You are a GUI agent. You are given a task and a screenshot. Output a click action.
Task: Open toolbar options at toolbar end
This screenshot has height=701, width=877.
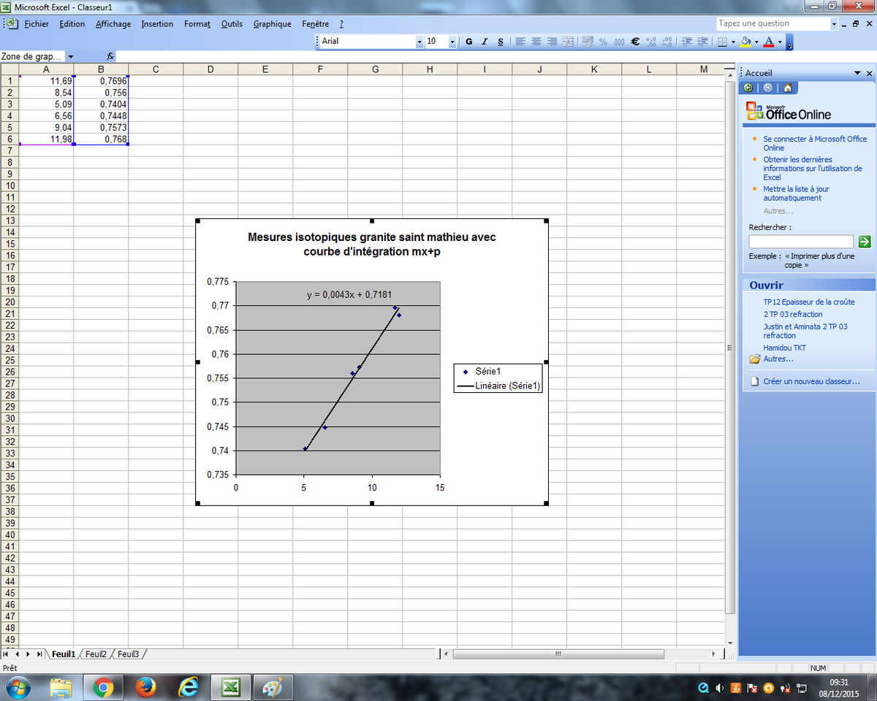(789, 42)
